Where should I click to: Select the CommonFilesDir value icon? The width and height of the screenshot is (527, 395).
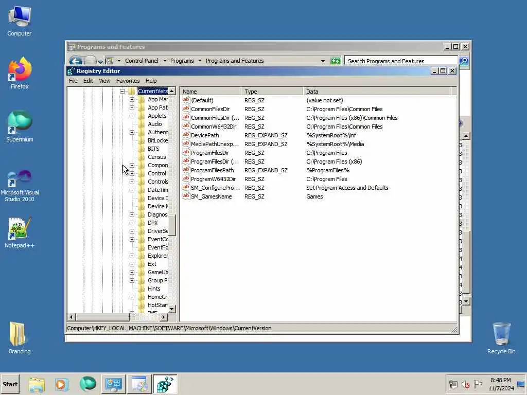point(186,109)
